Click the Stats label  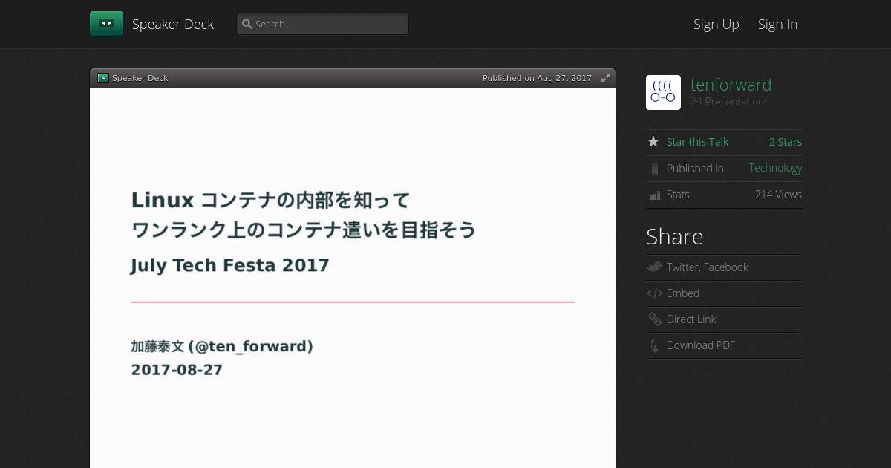click(x=678, y=195)
